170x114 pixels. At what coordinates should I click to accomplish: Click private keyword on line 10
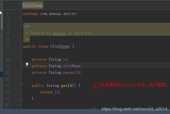point(39,72)
